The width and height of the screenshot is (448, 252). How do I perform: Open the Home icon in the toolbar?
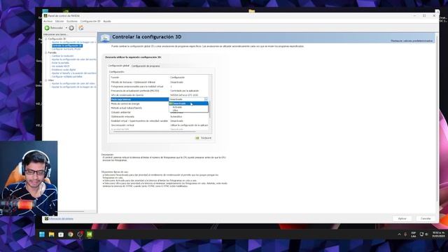81,28
